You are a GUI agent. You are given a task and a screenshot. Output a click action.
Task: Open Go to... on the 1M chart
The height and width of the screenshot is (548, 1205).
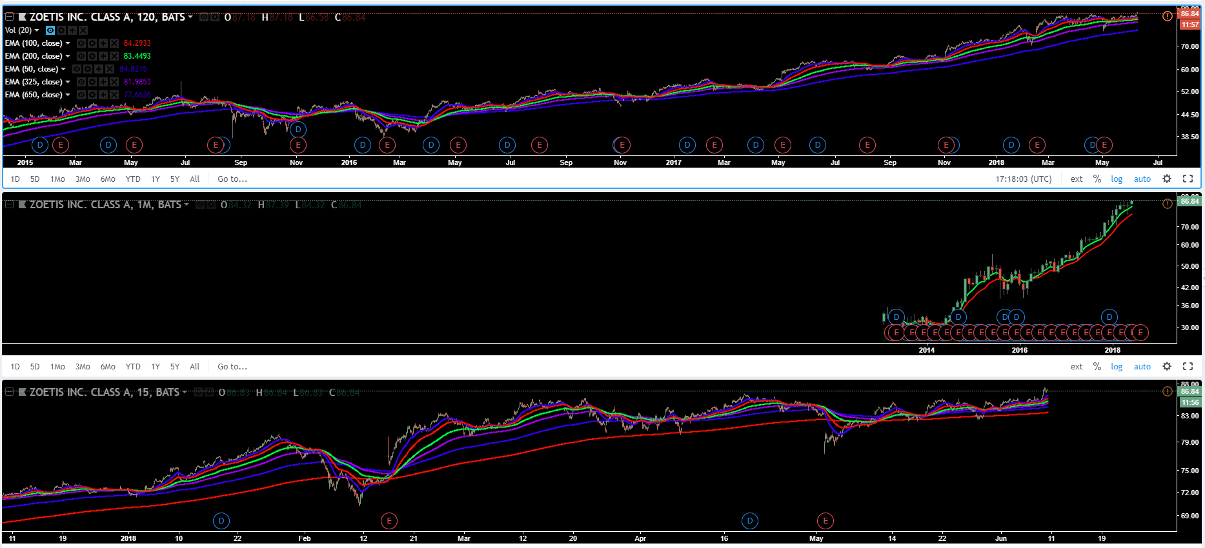tap(232, 367)
